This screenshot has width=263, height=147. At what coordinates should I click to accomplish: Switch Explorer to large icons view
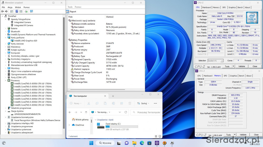[160, 136]
